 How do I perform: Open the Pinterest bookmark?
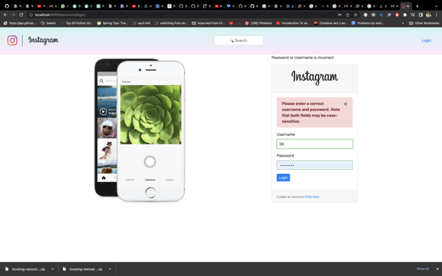pos(253,23)
